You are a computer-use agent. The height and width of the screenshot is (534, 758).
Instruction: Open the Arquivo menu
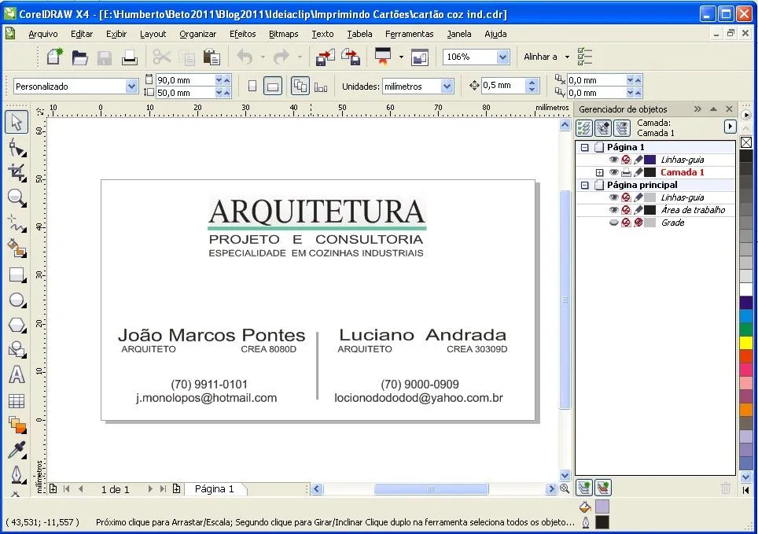click(x=43, y=34)
